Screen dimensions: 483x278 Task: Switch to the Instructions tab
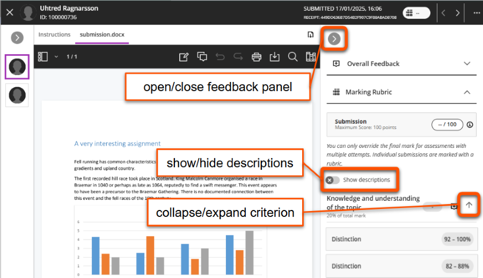(54, 34)
